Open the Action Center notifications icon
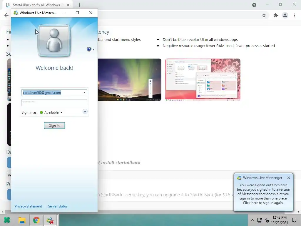 click(294, 220)
